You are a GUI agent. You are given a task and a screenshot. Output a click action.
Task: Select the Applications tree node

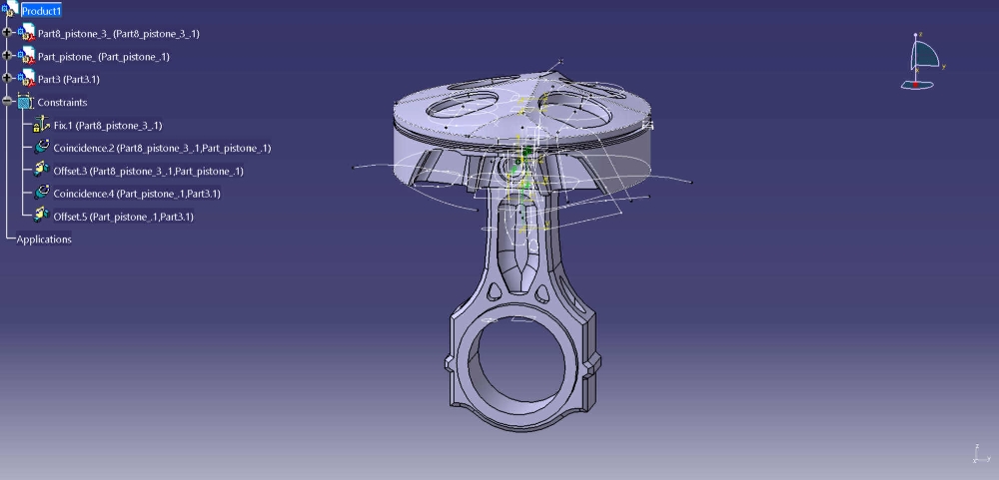[x=44, y=240]
